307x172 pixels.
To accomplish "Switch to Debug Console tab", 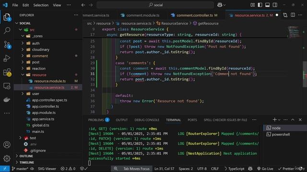I will (147, 120).
